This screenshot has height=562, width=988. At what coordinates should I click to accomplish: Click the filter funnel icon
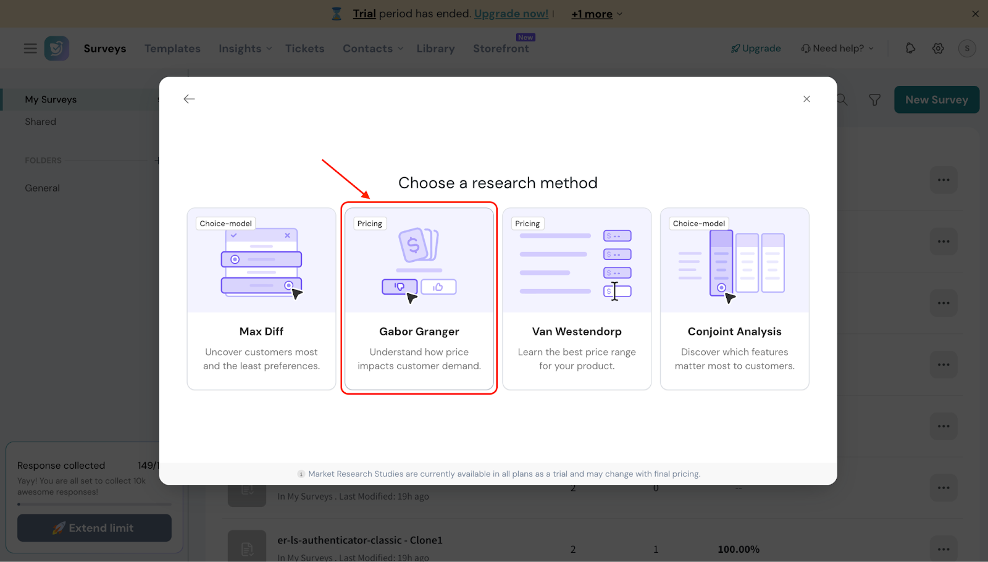point(874,99)
